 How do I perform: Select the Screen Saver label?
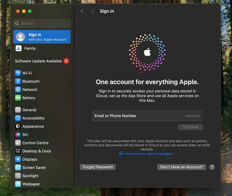[x=34, y=167]
